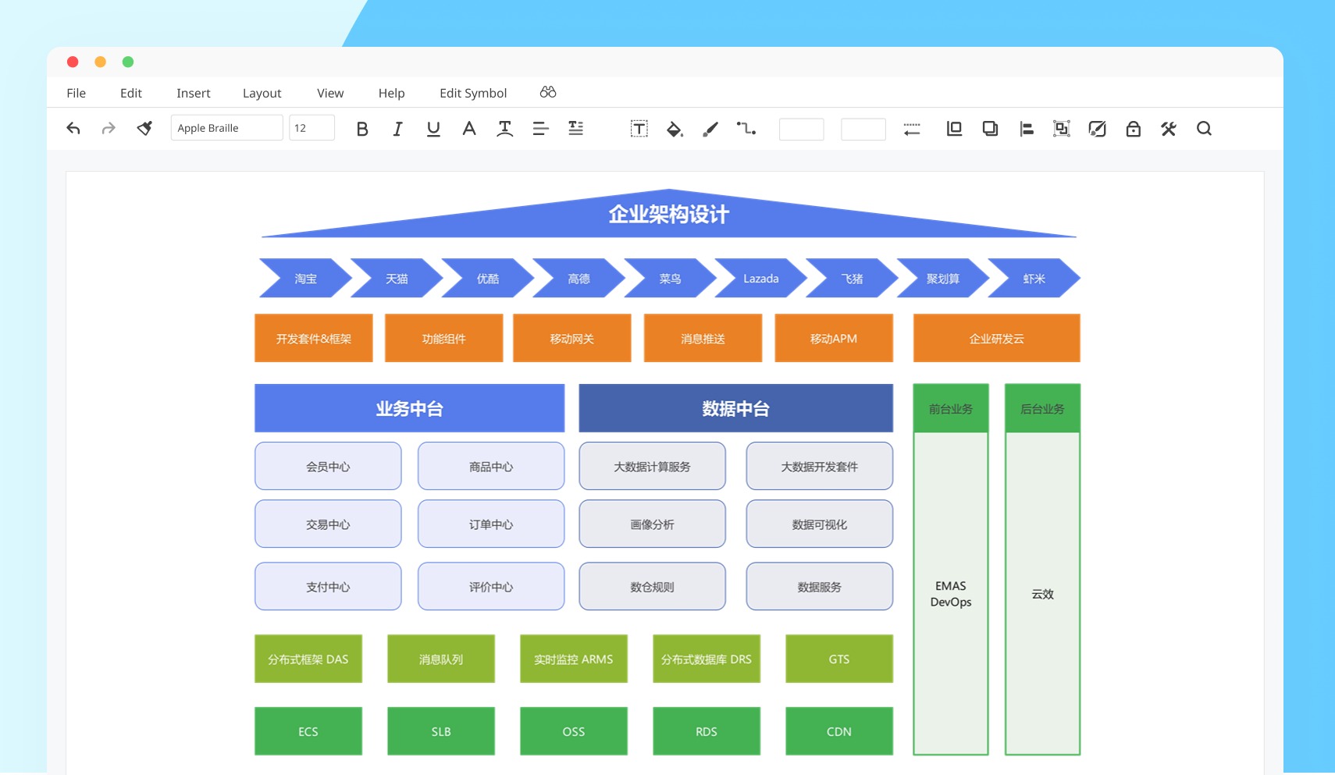Select the Format Painter brush icon

[x=144, y=129]
